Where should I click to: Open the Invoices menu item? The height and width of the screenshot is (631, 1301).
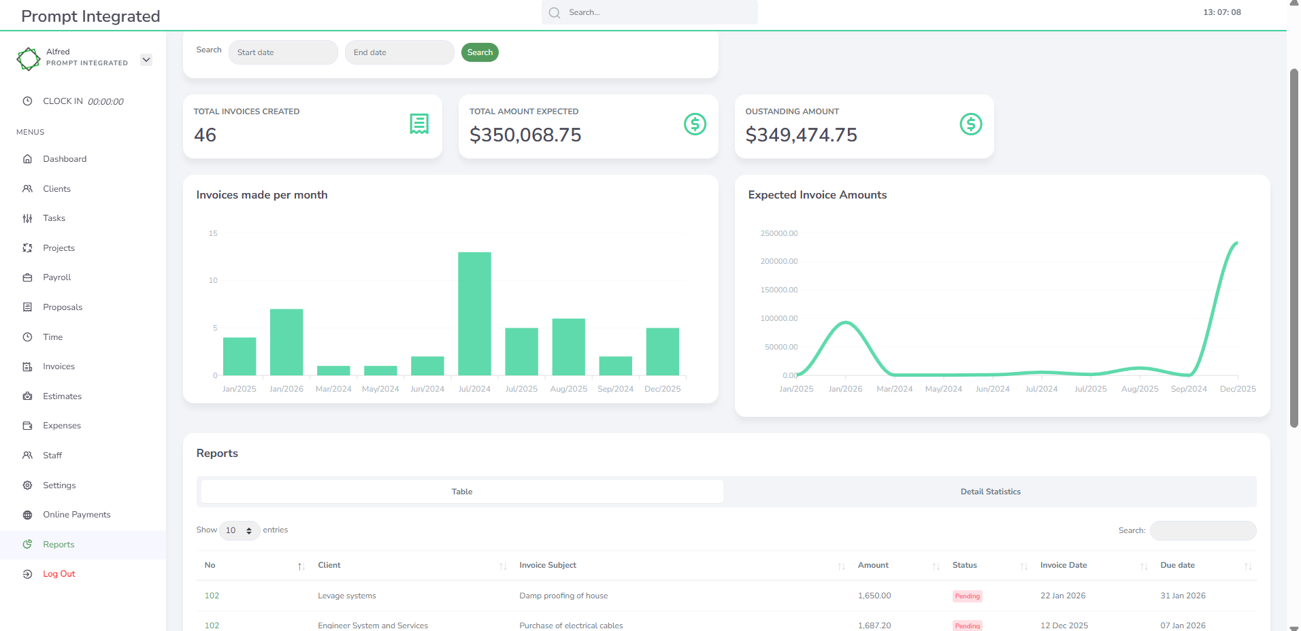pyautogui.click(x=59, y=366)
